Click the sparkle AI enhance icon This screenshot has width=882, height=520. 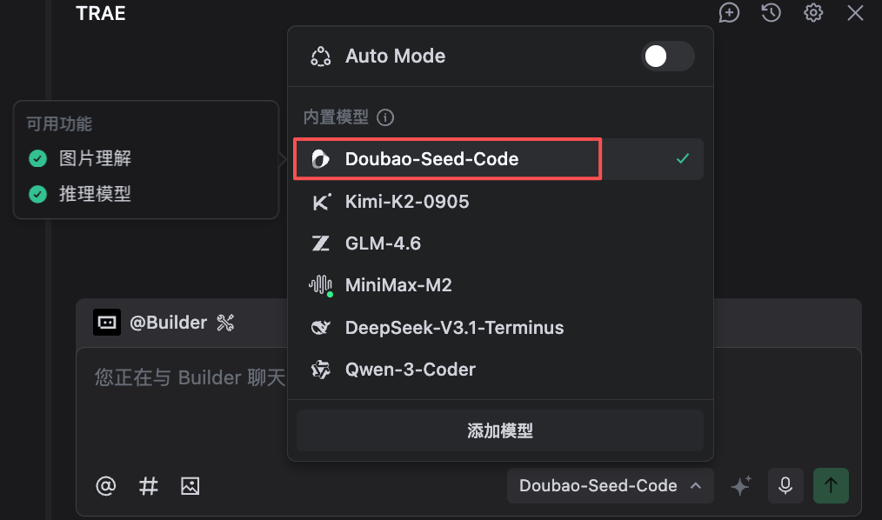[x=740, y=485]
